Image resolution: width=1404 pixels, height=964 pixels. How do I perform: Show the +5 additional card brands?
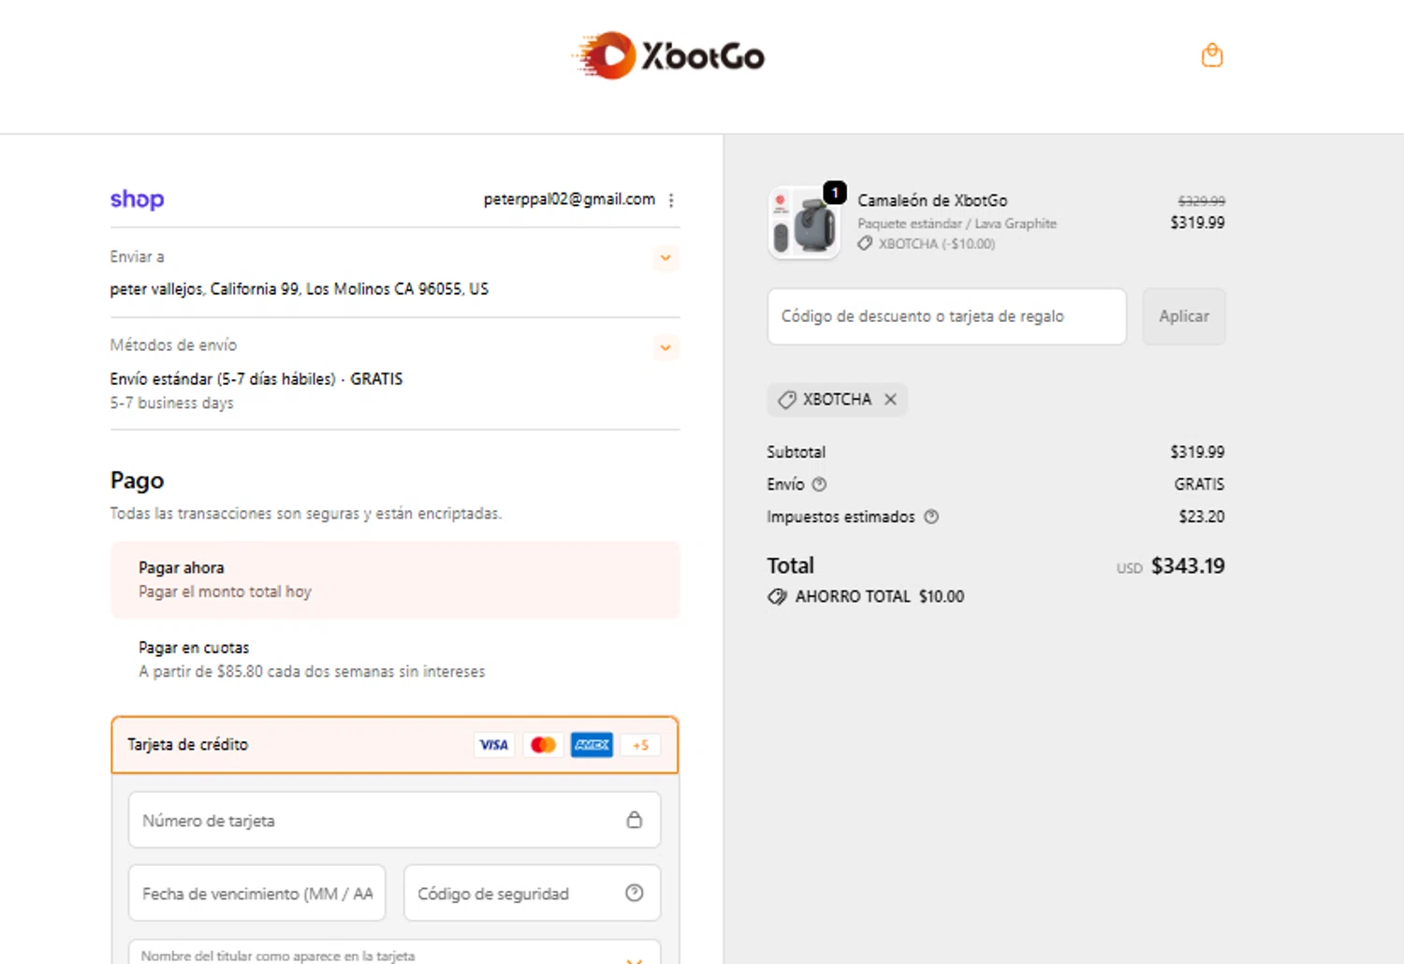tap(640, 745)
